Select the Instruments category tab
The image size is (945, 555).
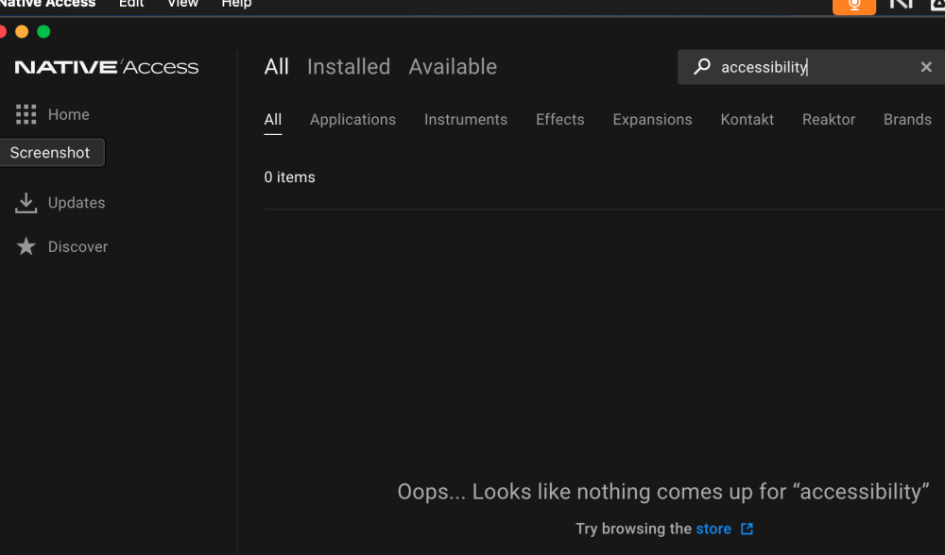(x=466, y=119)
